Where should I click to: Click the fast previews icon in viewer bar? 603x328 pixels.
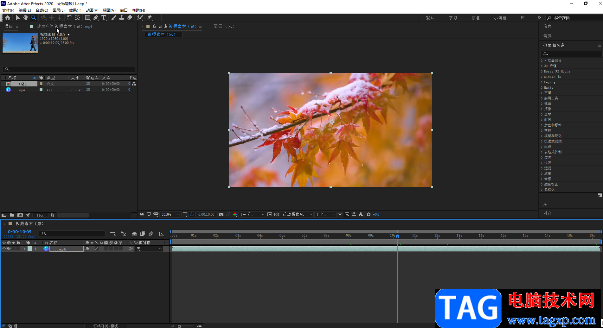(347, 215)
